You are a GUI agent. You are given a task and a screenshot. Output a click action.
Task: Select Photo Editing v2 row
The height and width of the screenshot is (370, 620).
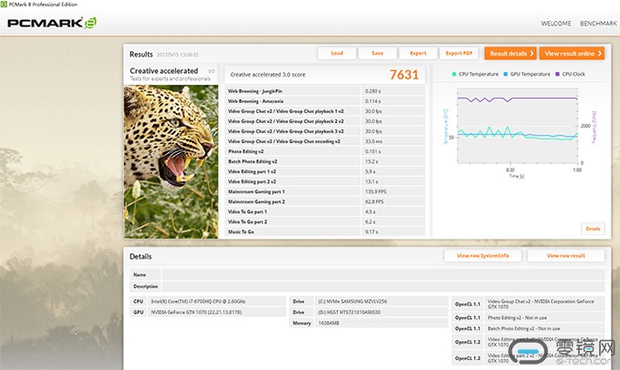point(325,151)
